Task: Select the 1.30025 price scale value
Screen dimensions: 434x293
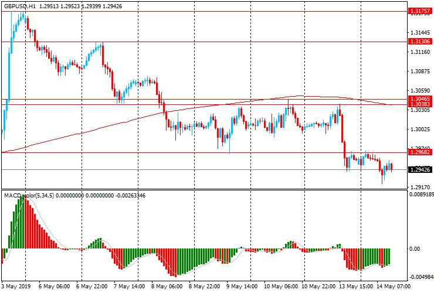Action: coord(420,129)
